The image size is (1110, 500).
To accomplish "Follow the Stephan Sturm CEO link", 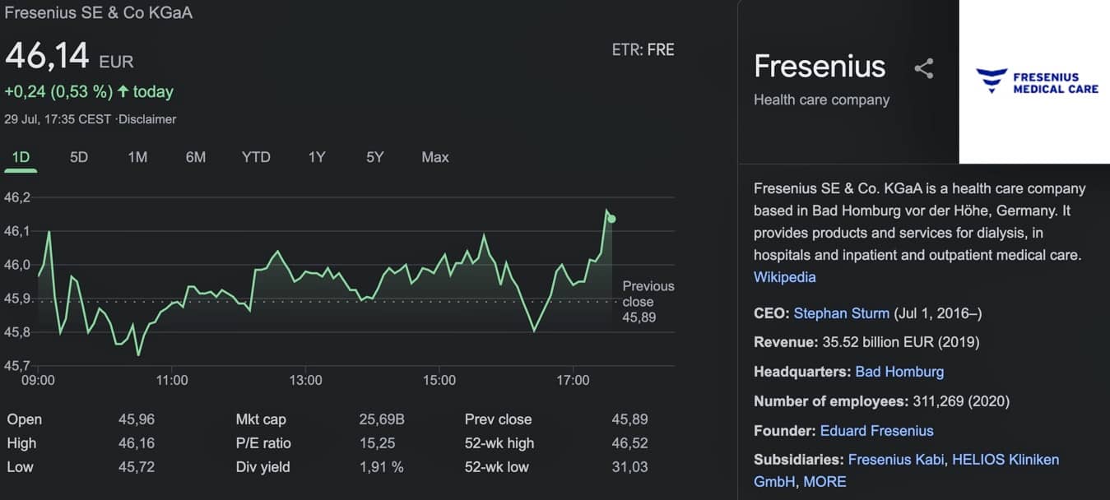I will pos(842,313).
